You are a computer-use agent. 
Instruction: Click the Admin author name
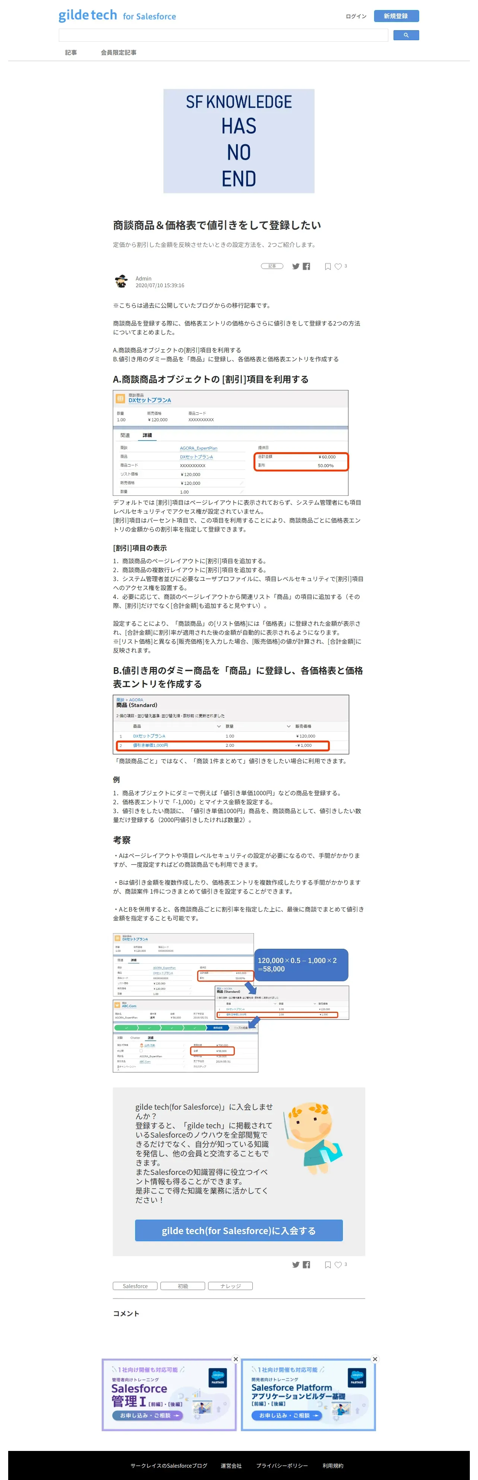(x=143, y=279)
